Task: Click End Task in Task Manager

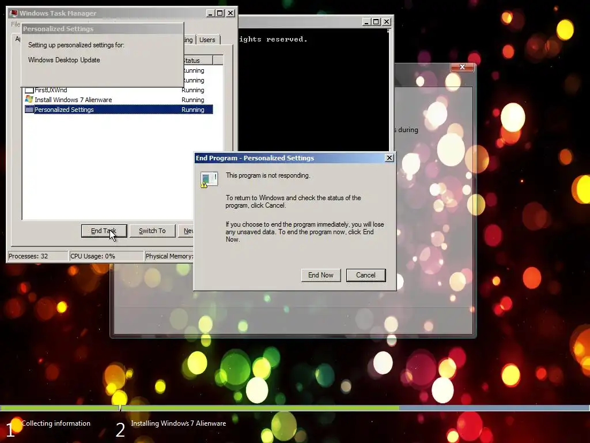Action: pos(104,231)
